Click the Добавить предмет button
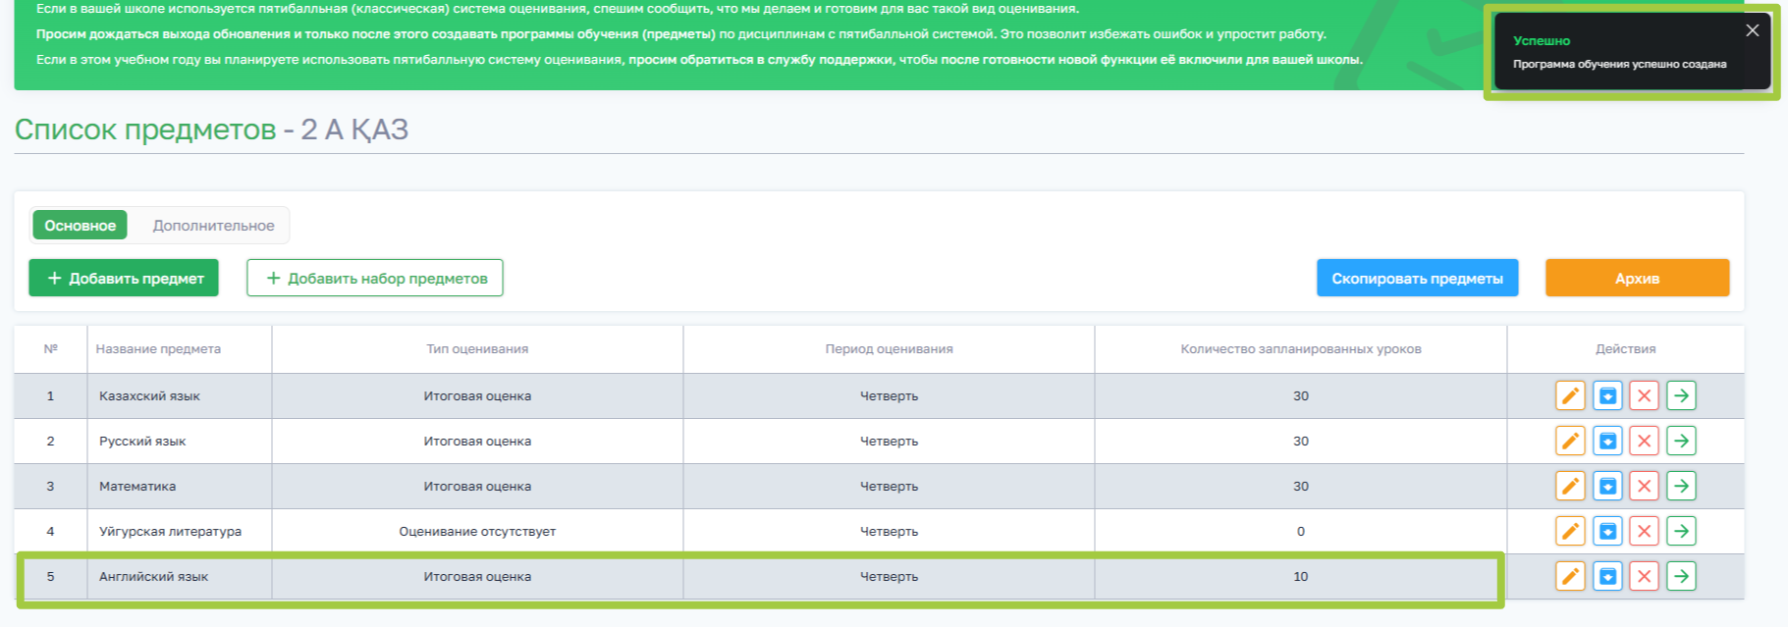1788x627 pixels. pyautogui.click(x=124, y=278)
